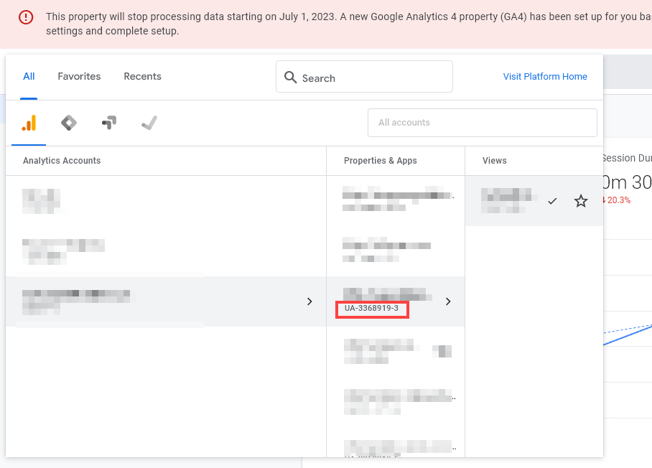Viewport: 652px width, 468px height.
Task: Star the selected view as a favorite
Action: click(580, 201)
